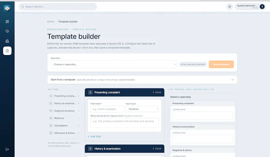Click the Presenting complaint preview text box

pos(203,115)
